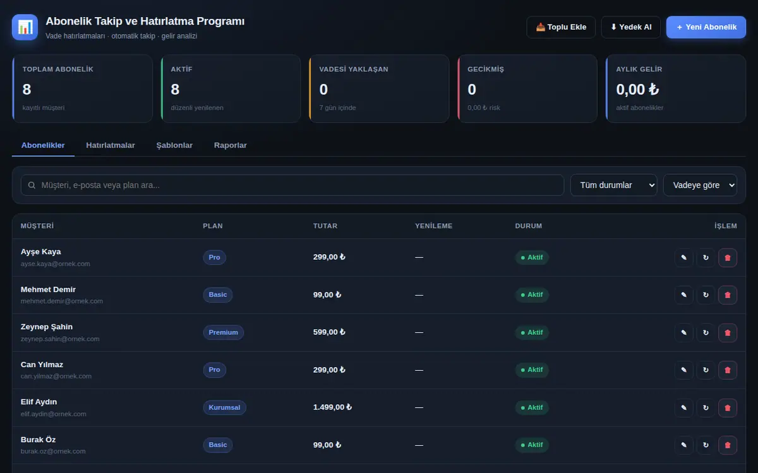Delete Mehmet Demir's row using trash icon

point(728,295)
